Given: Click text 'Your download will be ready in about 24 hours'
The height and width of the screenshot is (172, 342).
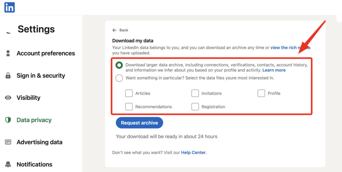Looking at the screenshot, I should (x=167, y=137).
